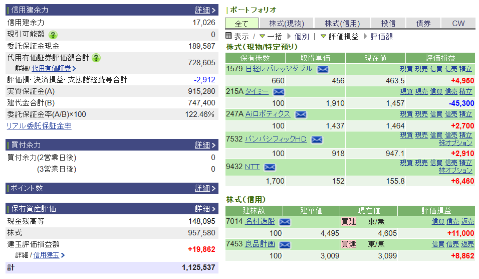
Task: Click the mail icon next to 良品計画
Action: click(285, 244)
